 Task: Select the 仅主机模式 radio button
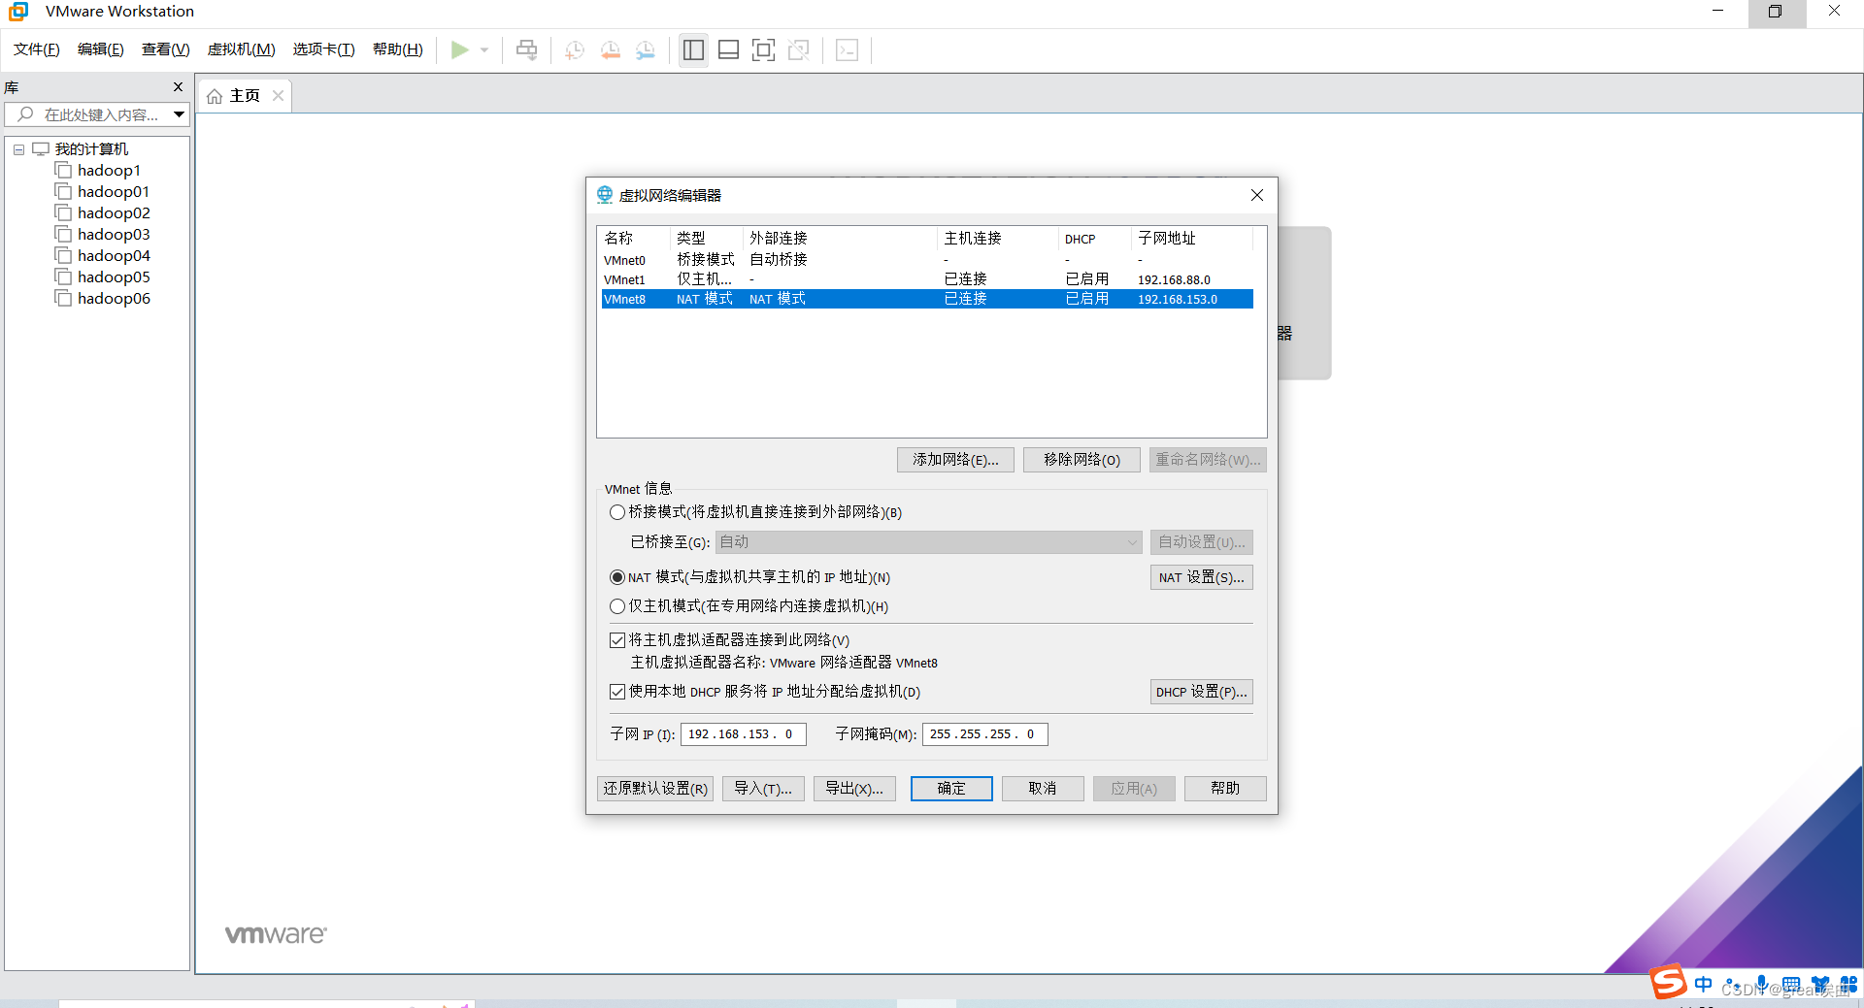click(617, 606)
